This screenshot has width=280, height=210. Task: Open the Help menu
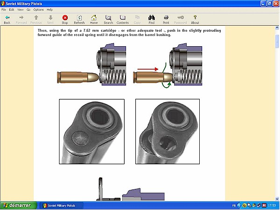pos(49,10)
